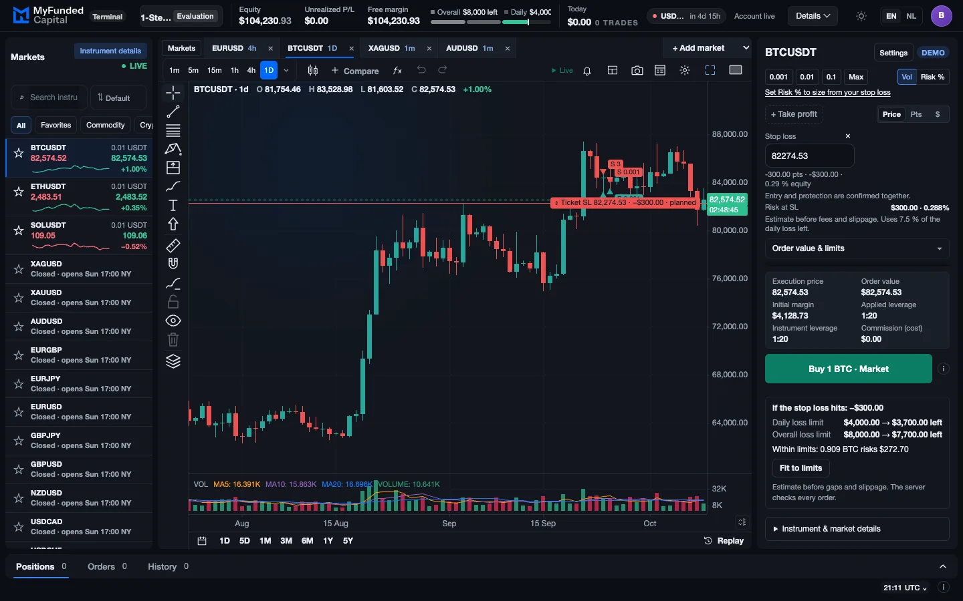Open the fx indicators menu
Viewport: 963px width, 601px height.
click(397, 70)
